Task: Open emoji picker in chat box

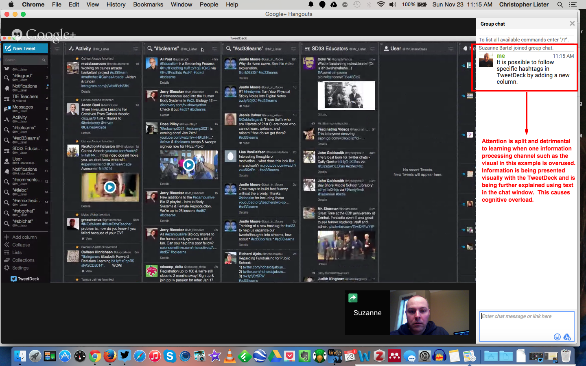Action: click(x=558, y=337)
